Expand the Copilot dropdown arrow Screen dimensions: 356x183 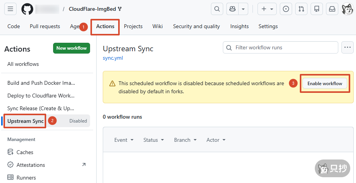[x=243, y=9]
